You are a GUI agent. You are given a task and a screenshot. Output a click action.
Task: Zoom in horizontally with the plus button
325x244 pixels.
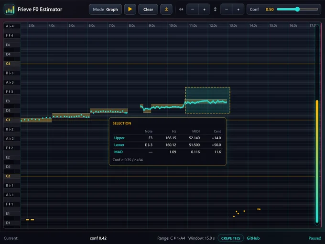point(204,10)
